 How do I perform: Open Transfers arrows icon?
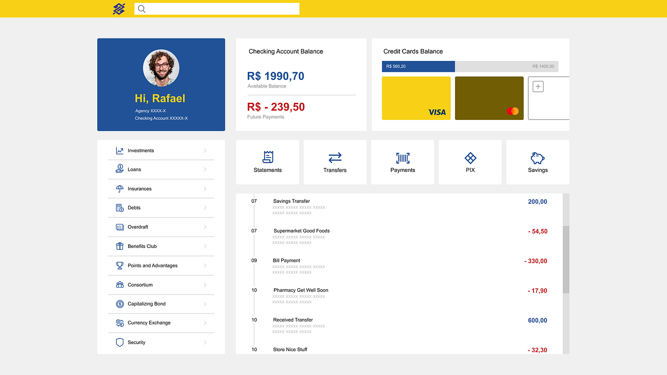tap(335, 158)
